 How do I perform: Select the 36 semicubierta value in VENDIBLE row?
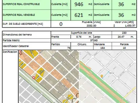[121, 15]
